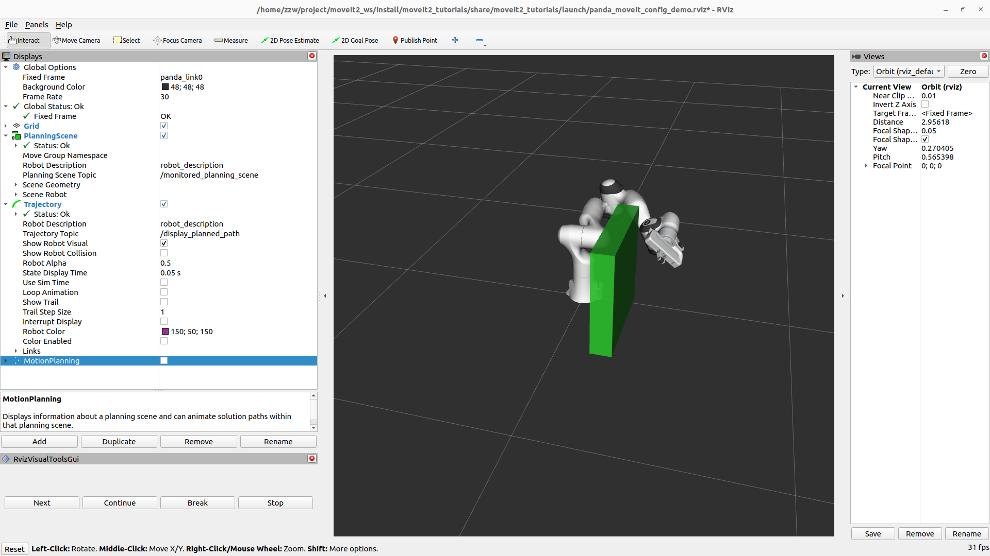Click the blue plus add-tool icon
Viewport: 990px width, 556px height.
coord(455,40)
